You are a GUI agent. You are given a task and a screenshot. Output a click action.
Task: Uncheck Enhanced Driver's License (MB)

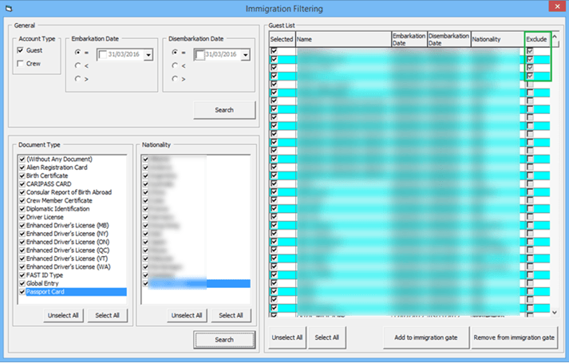tap(22, 226)
